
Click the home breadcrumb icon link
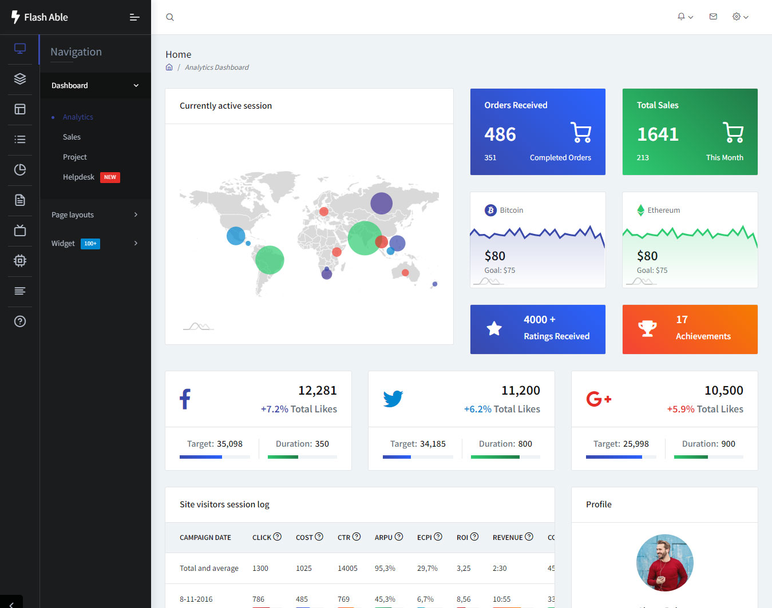[169, 67]
